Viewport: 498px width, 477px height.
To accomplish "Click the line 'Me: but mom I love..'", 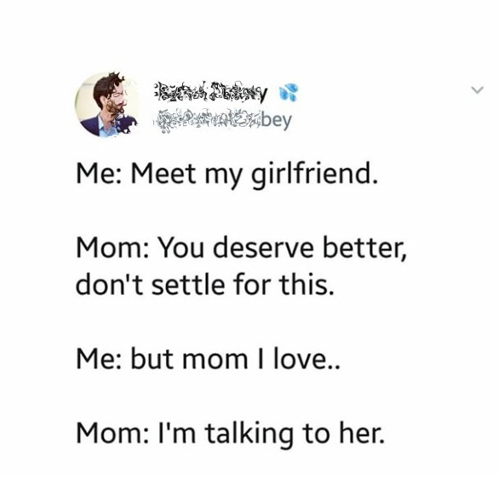I will tap(208, 358).
